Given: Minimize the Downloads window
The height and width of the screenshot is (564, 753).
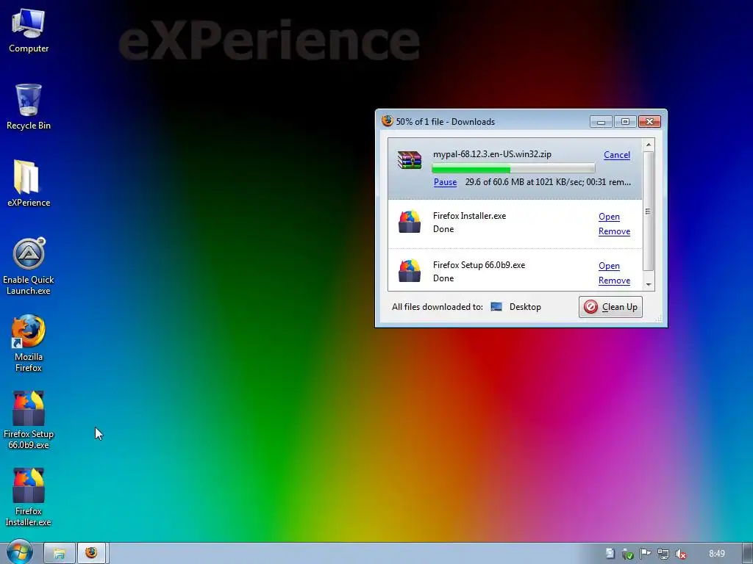Looking at the screenshot, I should [601, 122].
